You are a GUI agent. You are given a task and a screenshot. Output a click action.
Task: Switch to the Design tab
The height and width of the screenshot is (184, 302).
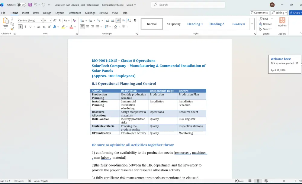click(x=47, y=13)
